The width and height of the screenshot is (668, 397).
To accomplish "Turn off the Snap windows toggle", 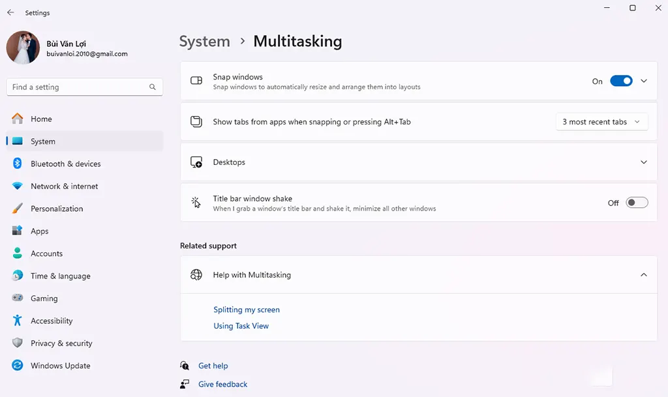I will click(x=621, y=81).
